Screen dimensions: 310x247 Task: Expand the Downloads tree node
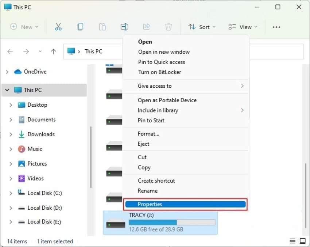pos(11,134)
